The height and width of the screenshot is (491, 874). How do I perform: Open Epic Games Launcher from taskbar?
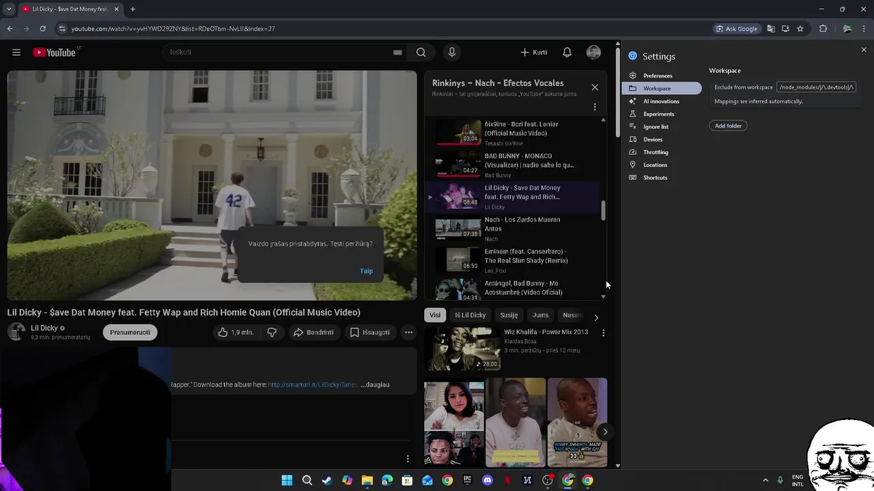pos(467,480)
